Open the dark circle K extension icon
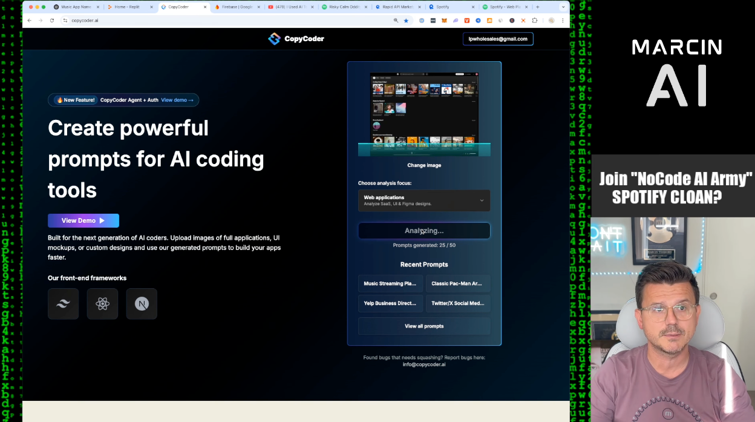The height and width of the screenshot is (422, 755). point(512,20)
